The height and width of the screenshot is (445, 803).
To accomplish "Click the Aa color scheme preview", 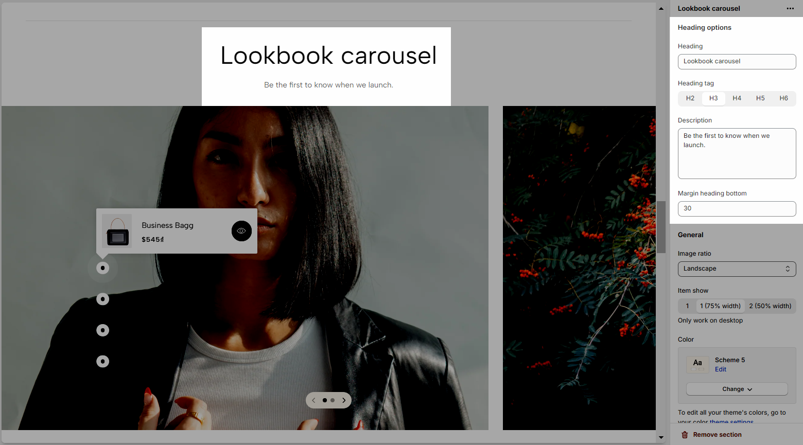I will pyautogui.click(x=697, y=364).
